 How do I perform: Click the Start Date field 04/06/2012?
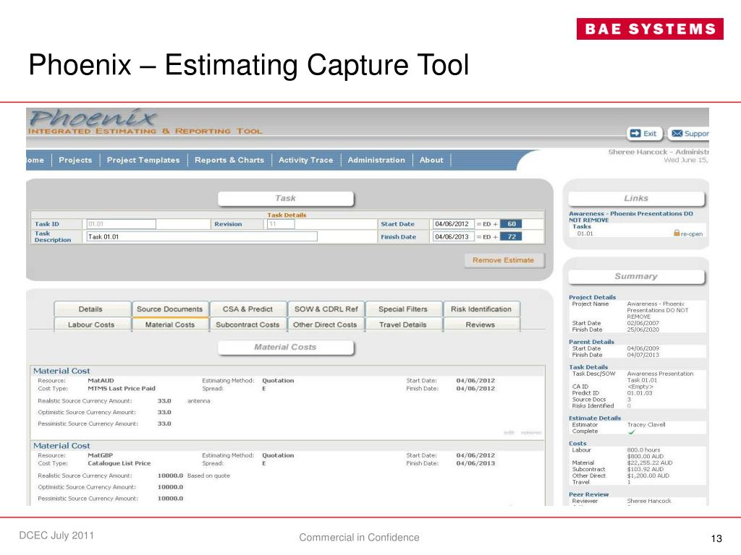[x=453, y=224]
